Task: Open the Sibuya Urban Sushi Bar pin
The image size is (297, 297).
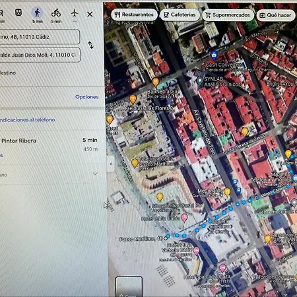Action: [x=160, y=197]
